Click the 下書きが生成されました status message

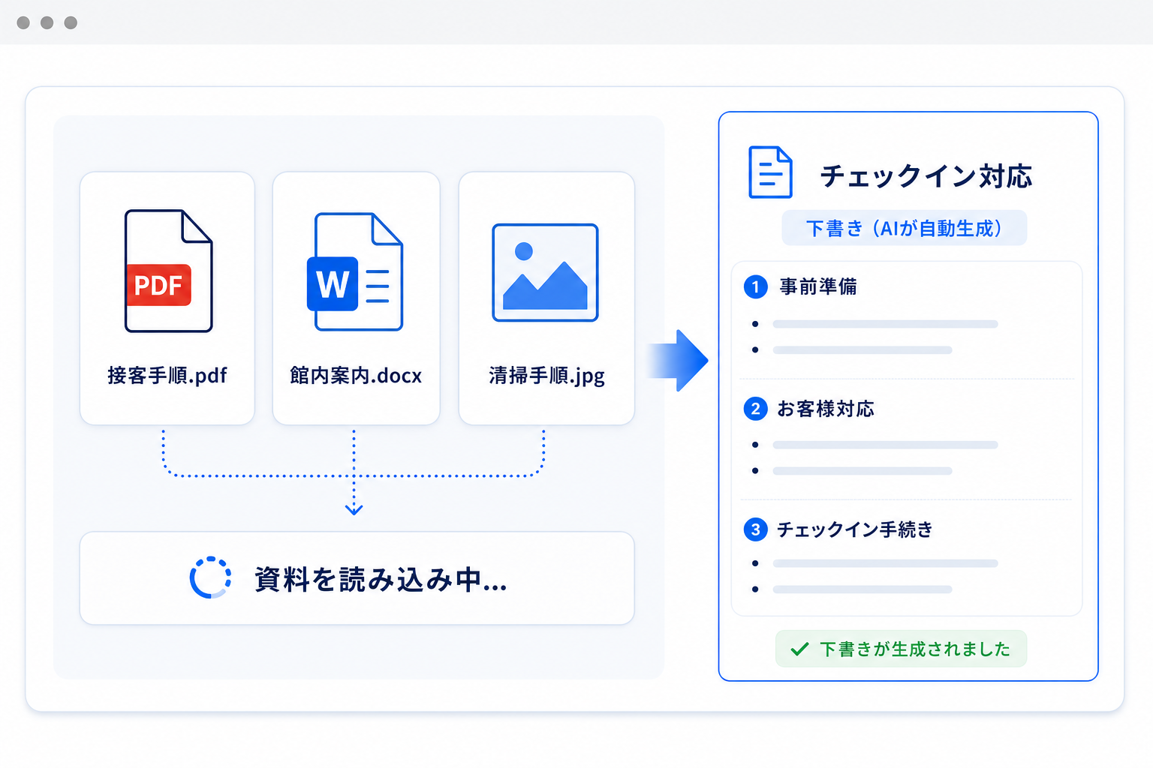click(x=901, y=649)
